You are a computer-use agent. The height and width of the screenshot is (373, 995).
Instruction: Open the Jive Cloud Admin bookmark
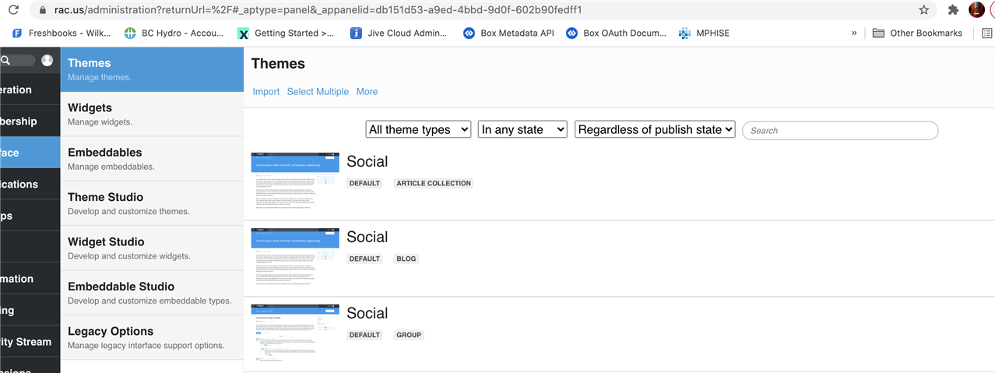pyautogui.click(x=398, y=33)
